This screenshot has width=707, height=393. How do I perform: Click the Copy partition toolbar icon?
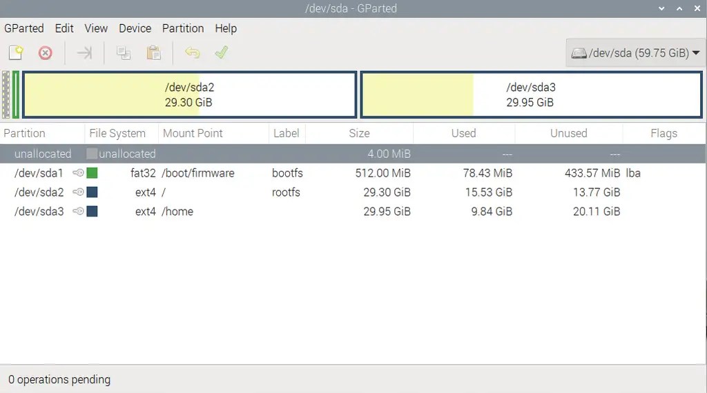124,53
